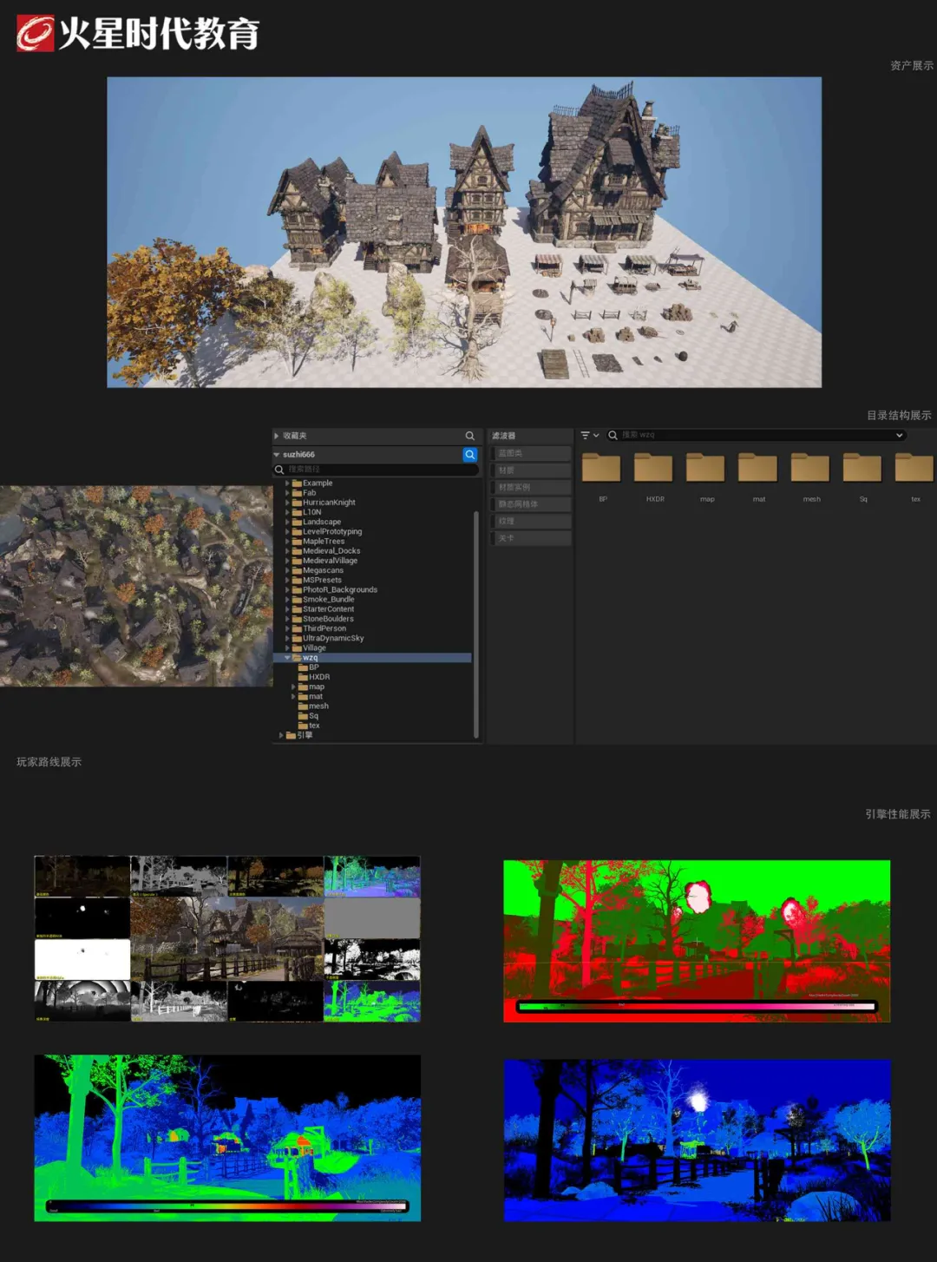937x1262 pixels.
Task: Select the Megascans folder in tree
Action: [x=323, y=570]
